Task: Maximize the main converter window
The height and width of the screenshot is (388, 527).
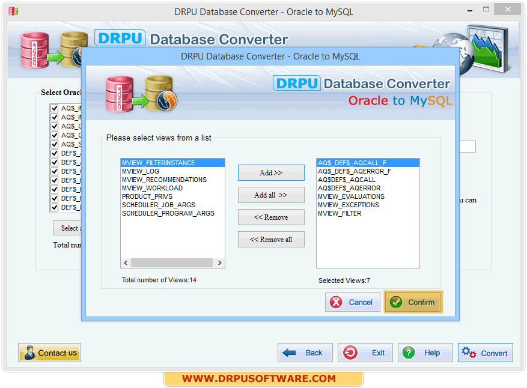Action: pyautogui.click(x=486, y=10)
